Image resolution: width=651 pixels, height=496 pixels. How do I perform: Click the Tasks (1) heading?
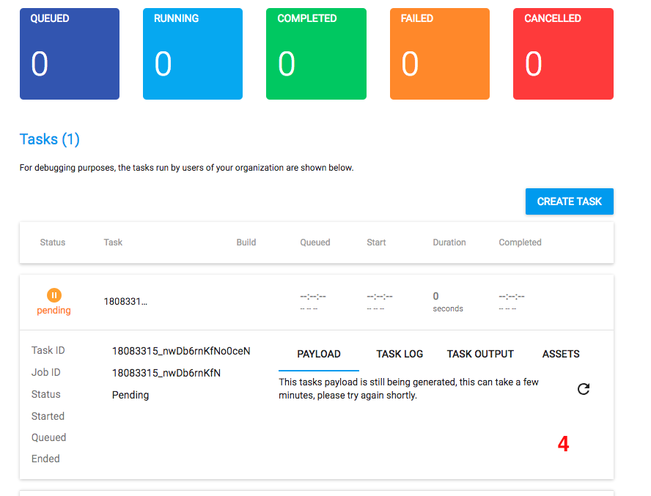(x=50, y=139)
